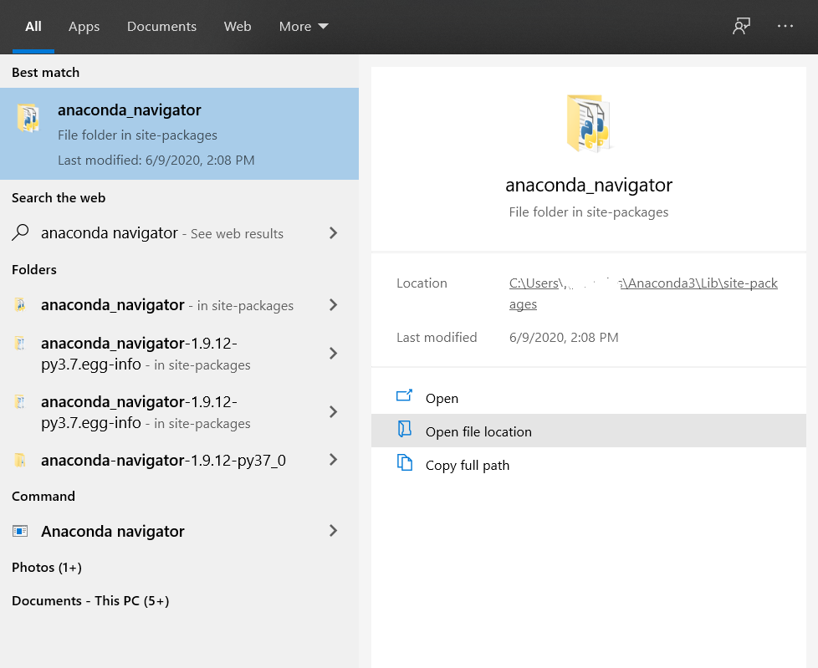
Task: Choose Open file location
Action: [x=478, y=431]
